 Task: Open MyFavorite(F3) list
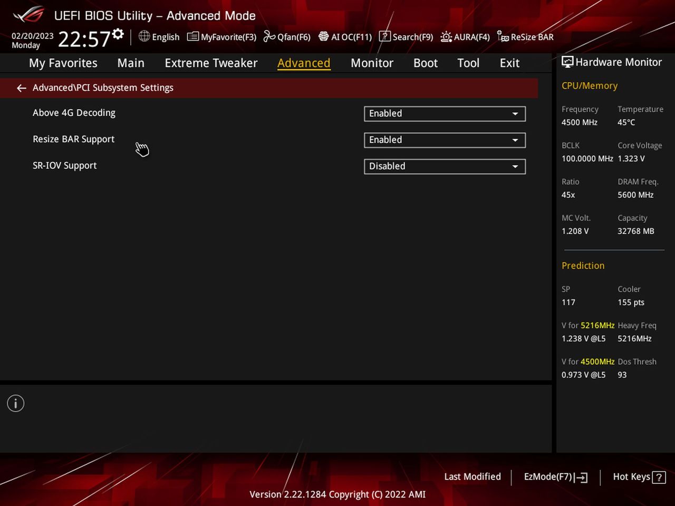click(221, 37)
